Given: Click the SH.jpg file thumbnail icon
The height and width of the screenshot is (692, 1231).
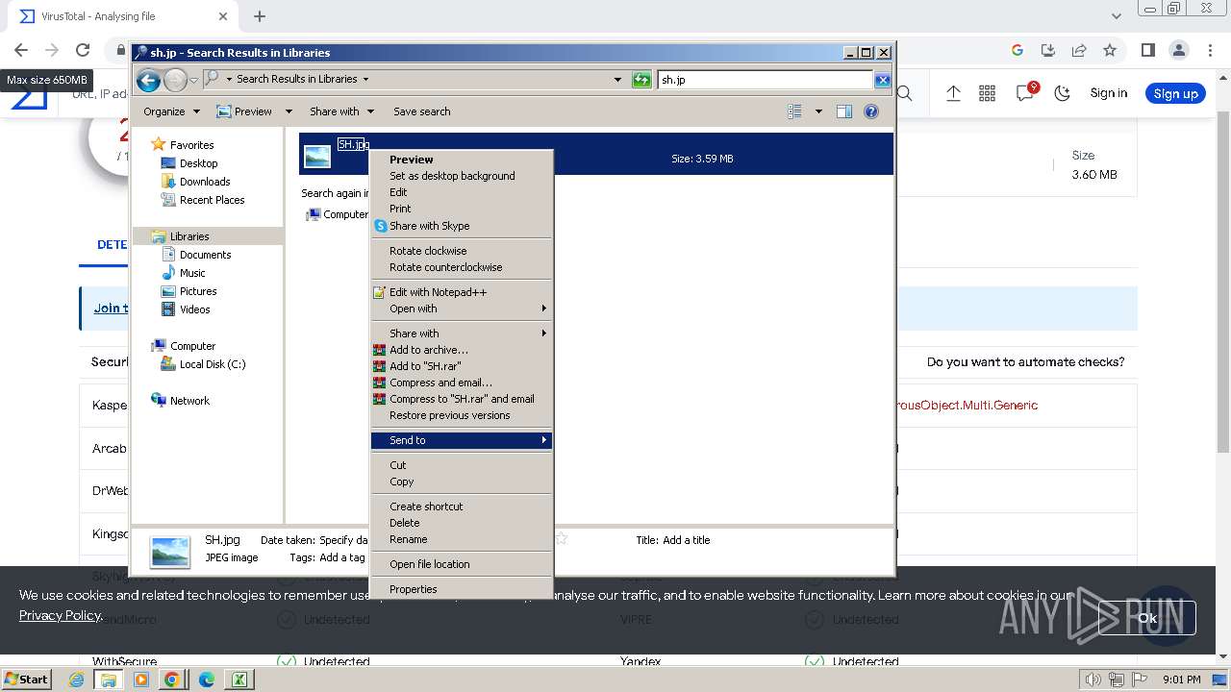Looking at the screenshot, I should point(317,156).
